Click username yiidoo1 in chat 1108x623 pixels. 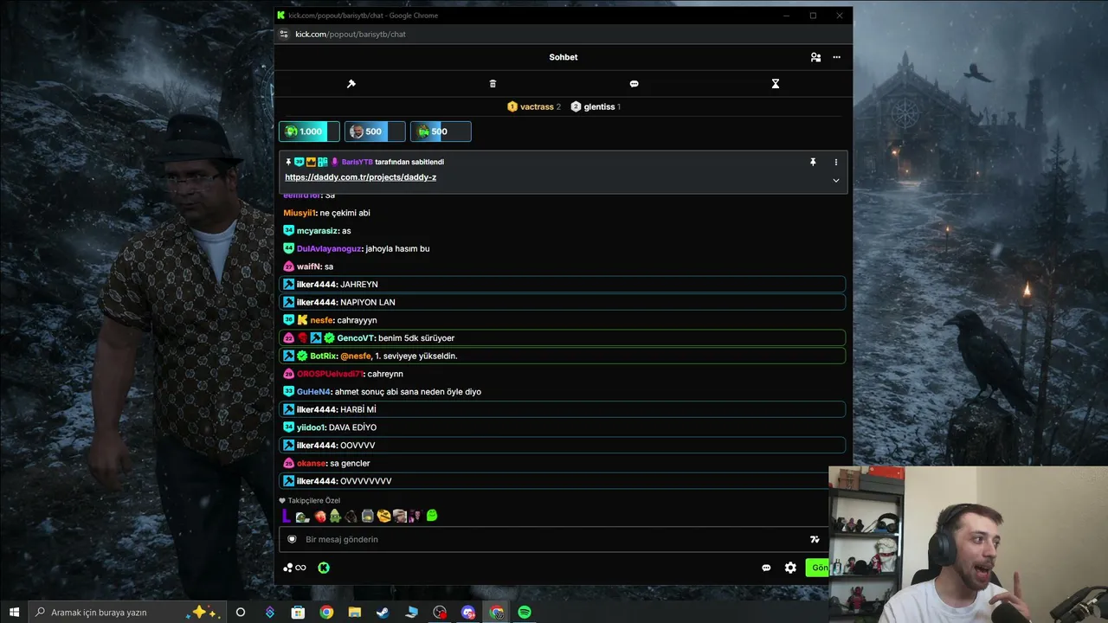(311, 427)
